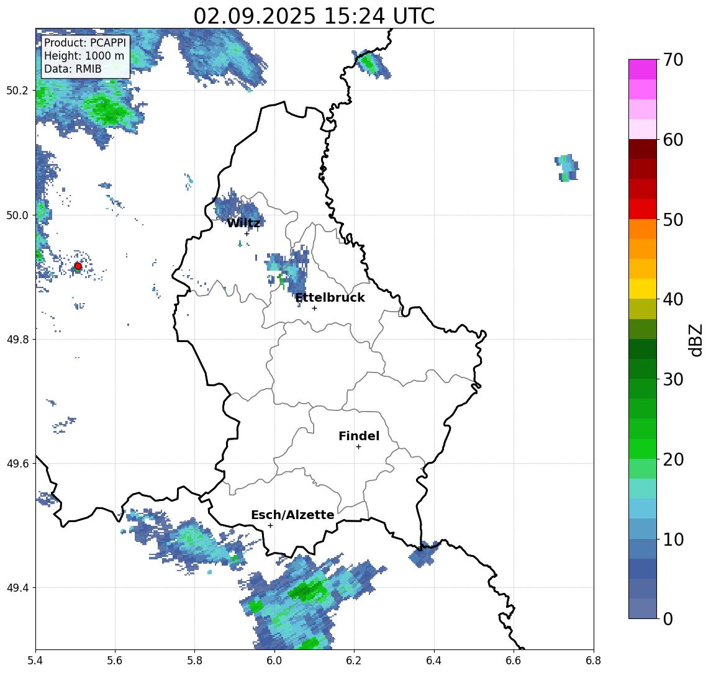Click the longitude tick label 6.6
Image resolution: width=711 pixels, height=673 pixels.
pos(514,660)
